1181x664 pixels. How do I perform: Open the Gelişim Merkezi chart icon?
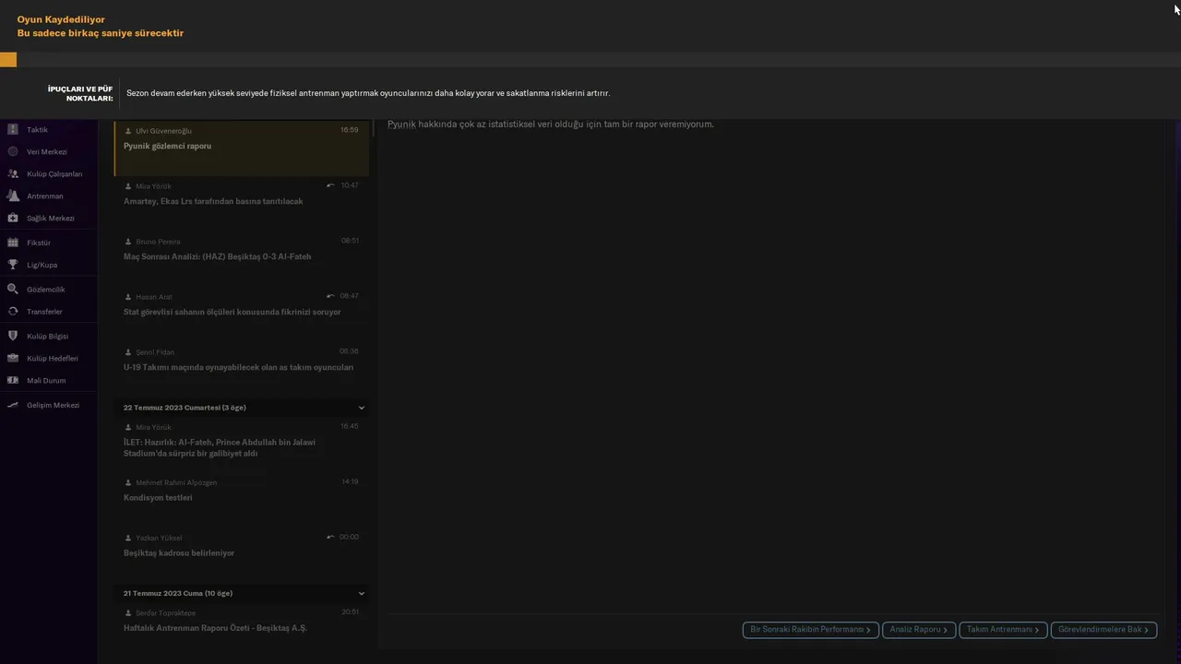13,405
